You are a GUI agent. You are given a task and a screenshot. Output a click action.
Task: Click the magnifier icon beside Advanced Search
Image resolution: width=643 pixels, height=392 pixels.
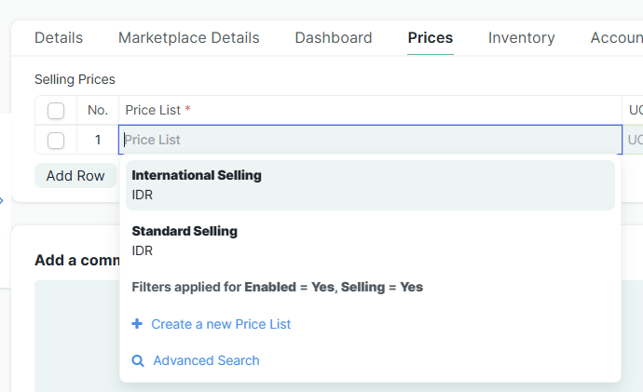click(138, 360)
